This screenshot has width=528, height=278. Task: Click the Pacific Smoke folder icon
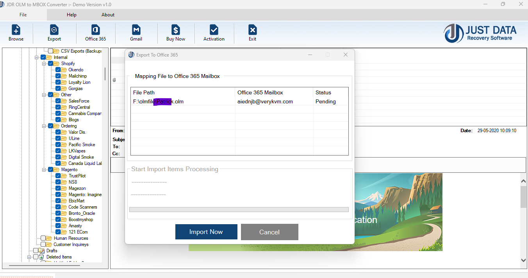(64, 145)
